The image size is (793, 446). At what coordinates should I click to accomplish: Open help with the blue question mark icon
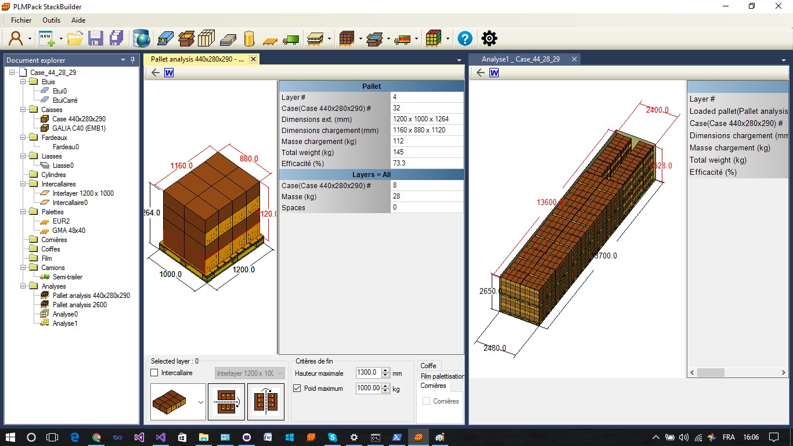465,39
